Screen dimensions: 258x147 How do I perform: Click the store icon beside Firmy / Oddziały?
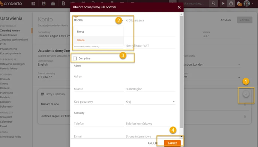(x=42, y=94)
